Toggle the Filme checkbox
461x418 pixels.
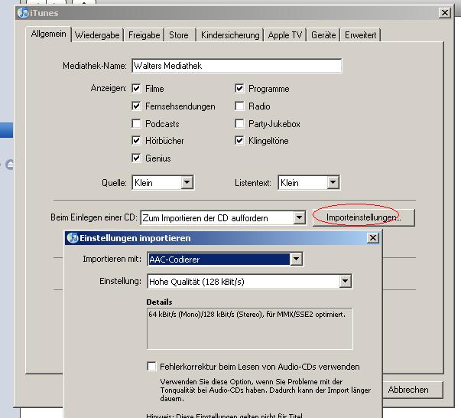point(137,89)
